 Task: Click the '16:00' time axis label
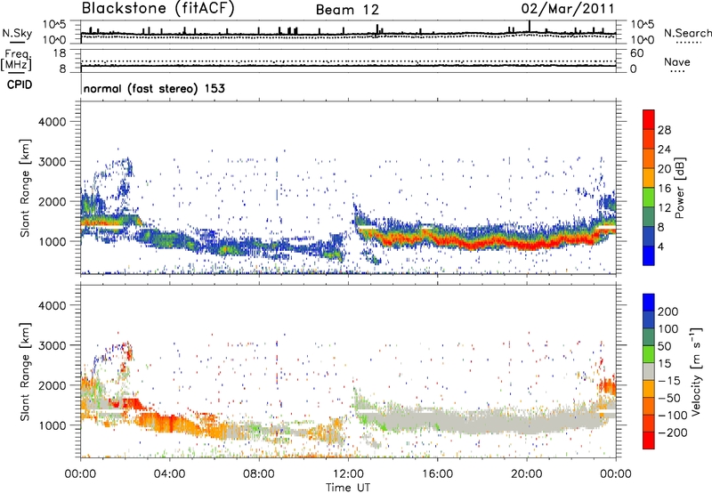437,474
